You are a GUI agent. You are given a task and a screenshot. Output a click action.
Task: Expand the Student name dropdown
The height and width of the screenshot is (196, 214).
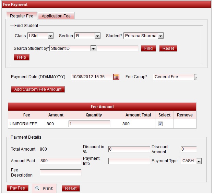pos(160,36)
